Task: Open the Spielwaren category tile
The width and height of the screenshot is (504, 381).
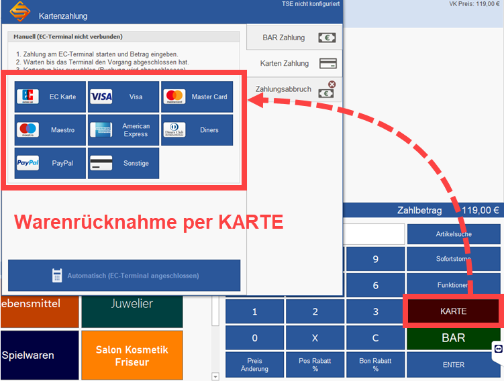Action: click(40, 356)
